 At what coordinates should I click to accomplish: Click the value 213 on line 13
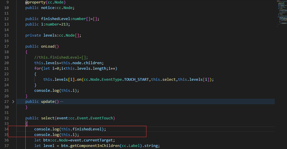[65, 24]
